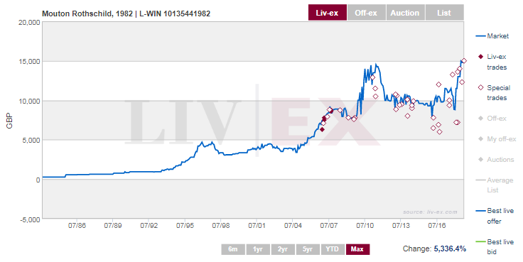Set chart range to 1yr

(x=258, y=249)
